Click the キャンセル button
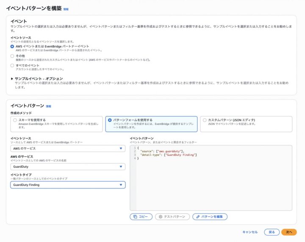This screenshot has height=242, width=305. 250,232
